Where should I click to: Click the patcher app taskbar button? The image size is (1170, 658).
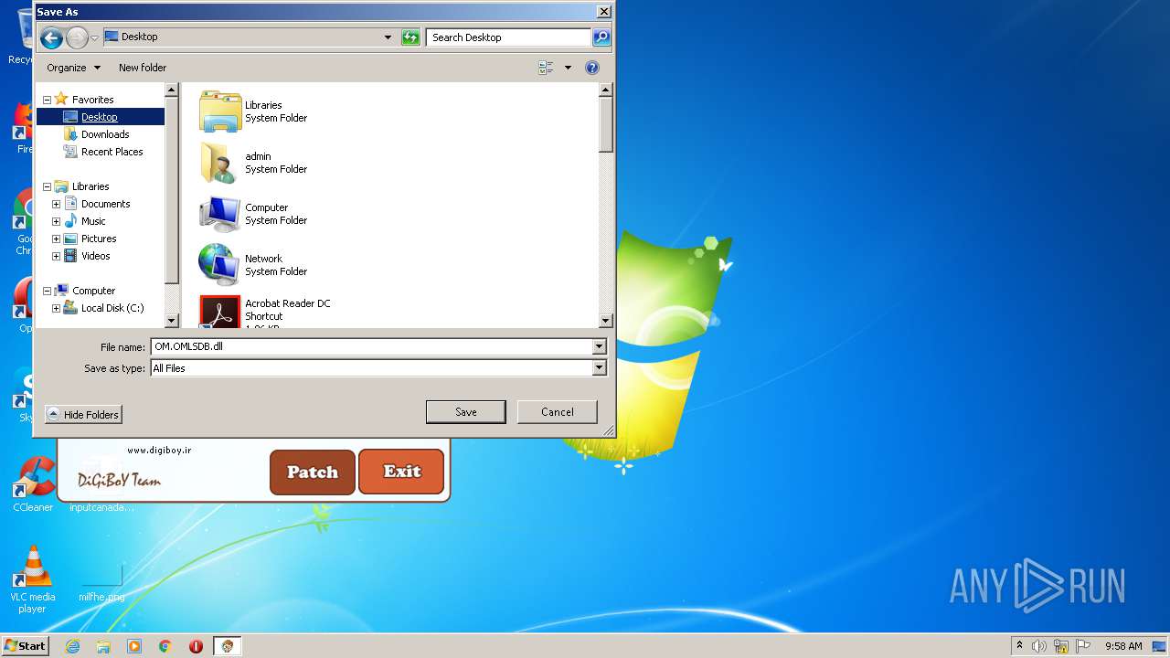(228, 646)
